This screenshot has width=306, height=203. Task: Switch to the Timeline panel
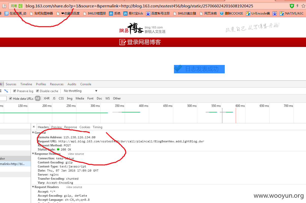(26, 84)
